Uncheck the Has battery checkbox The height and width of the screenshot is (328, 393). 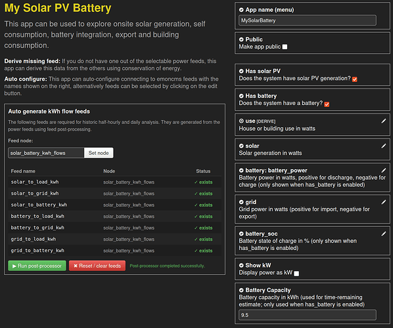tap(327, 104)
